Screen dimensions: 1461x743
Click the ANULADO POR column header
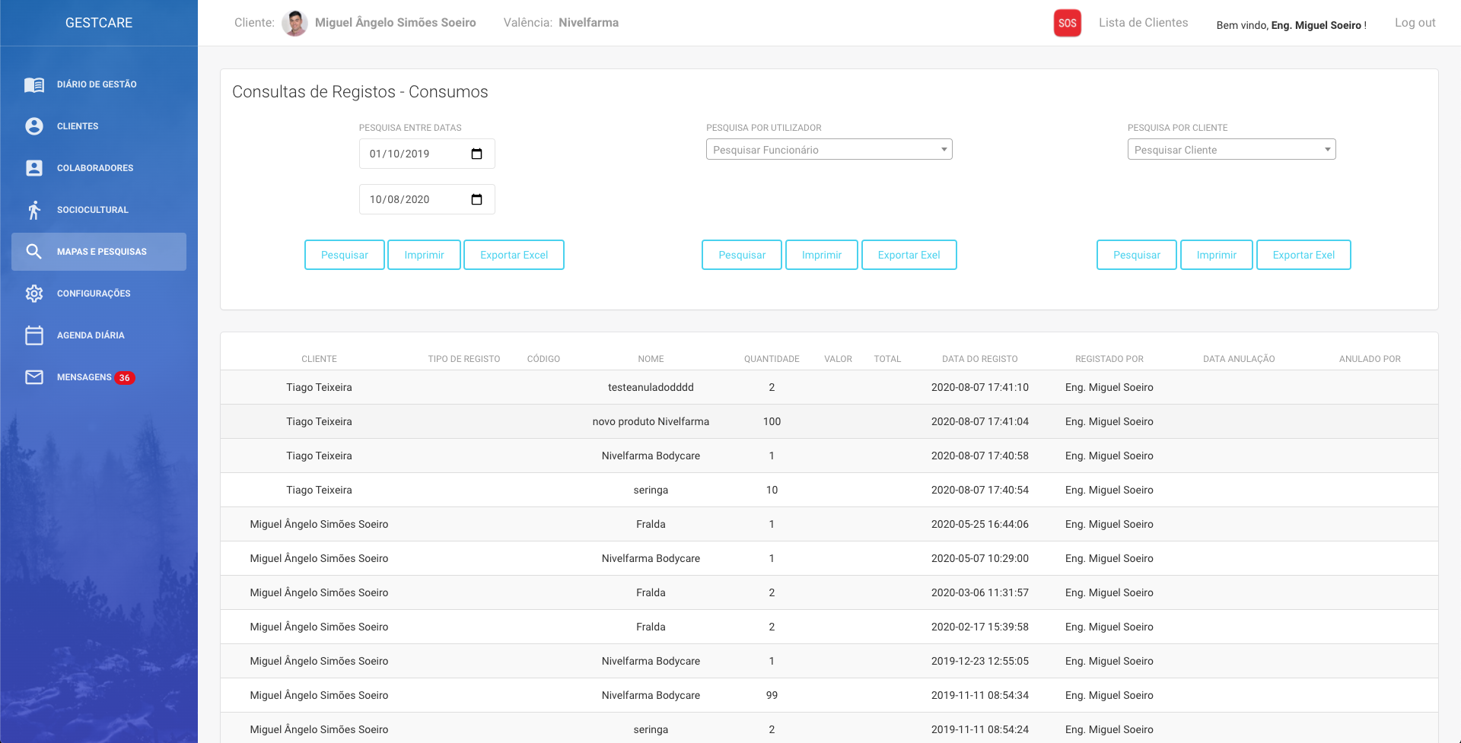(1370, 359)
